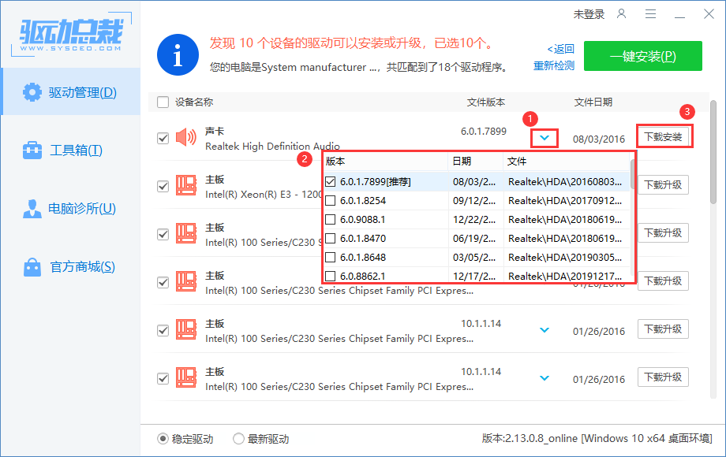
Task: Collapse the 声卡 version dropdown arrow
Action: pyautogui.click(x=544, y=138)
